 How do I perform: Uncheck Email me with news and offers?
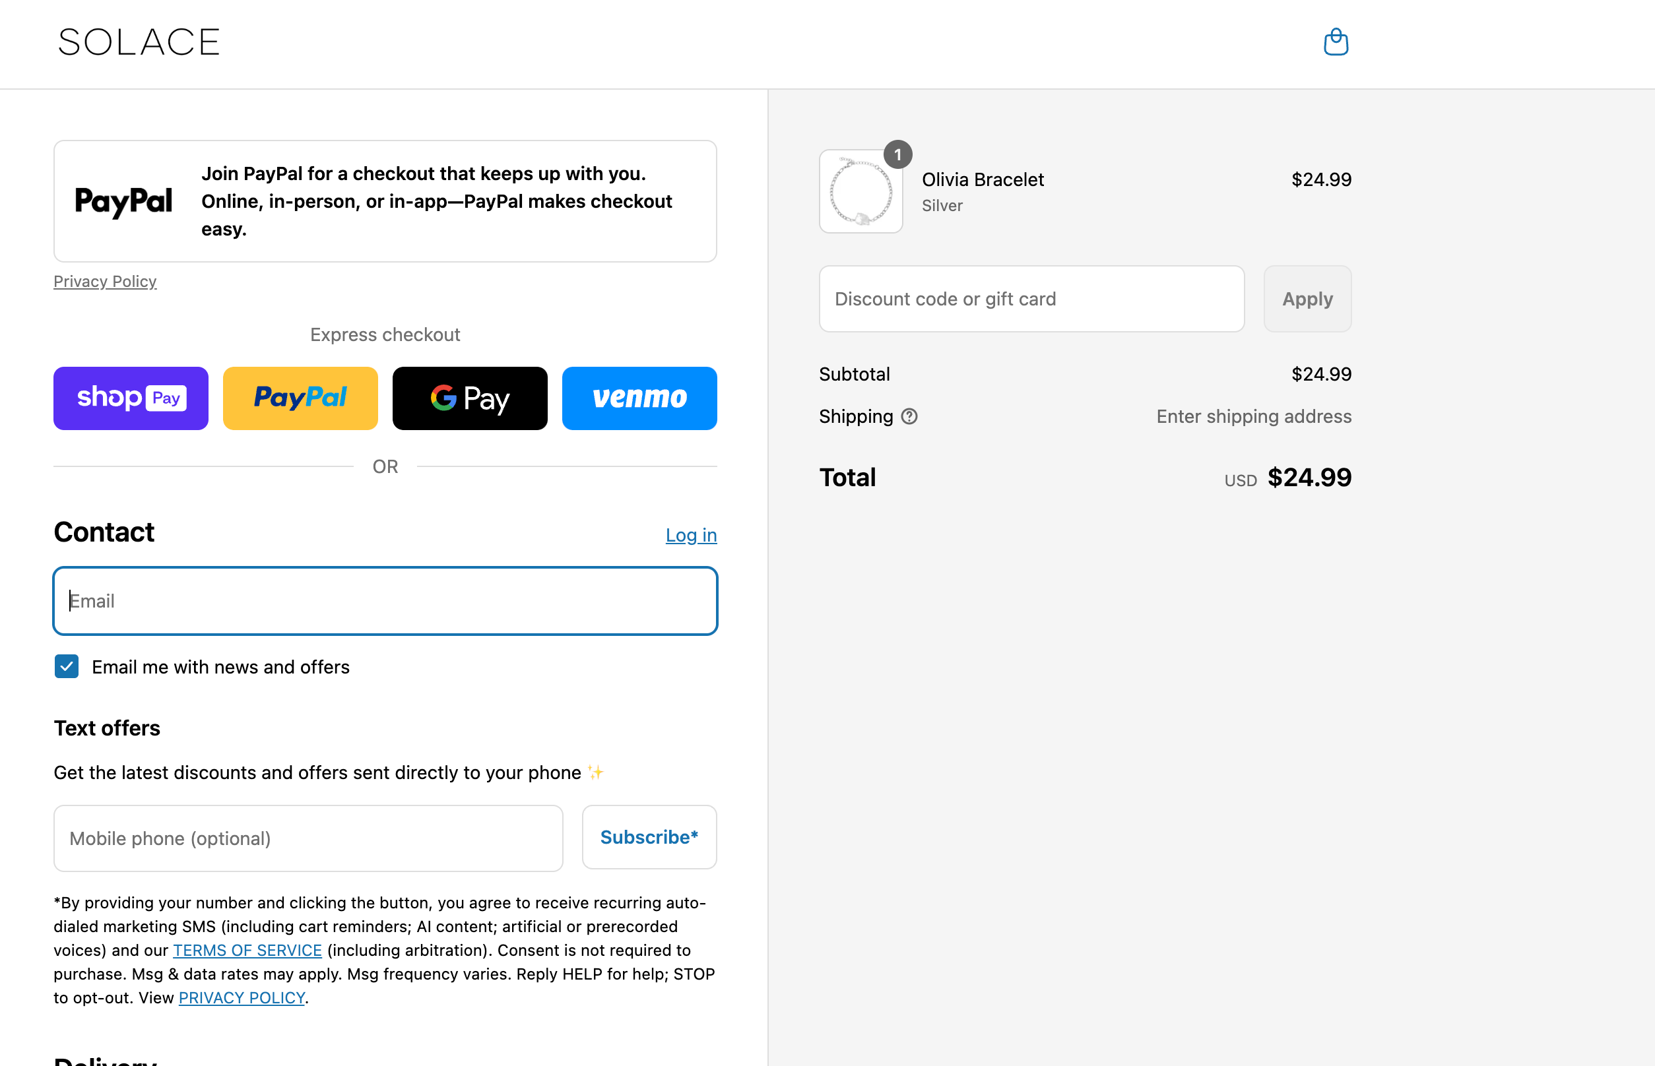(x=67, y=667)
